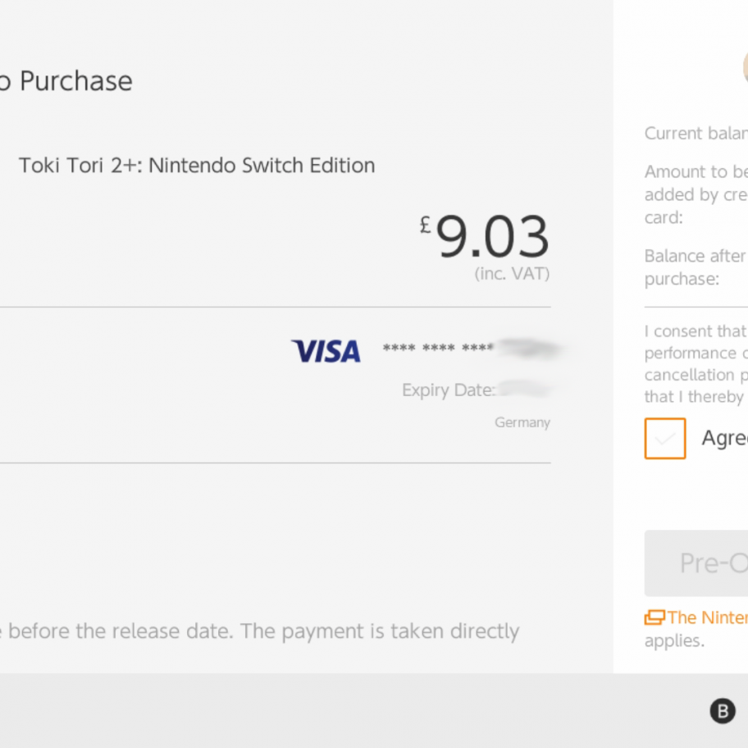Click the VISA card logo

pos(326,351)
